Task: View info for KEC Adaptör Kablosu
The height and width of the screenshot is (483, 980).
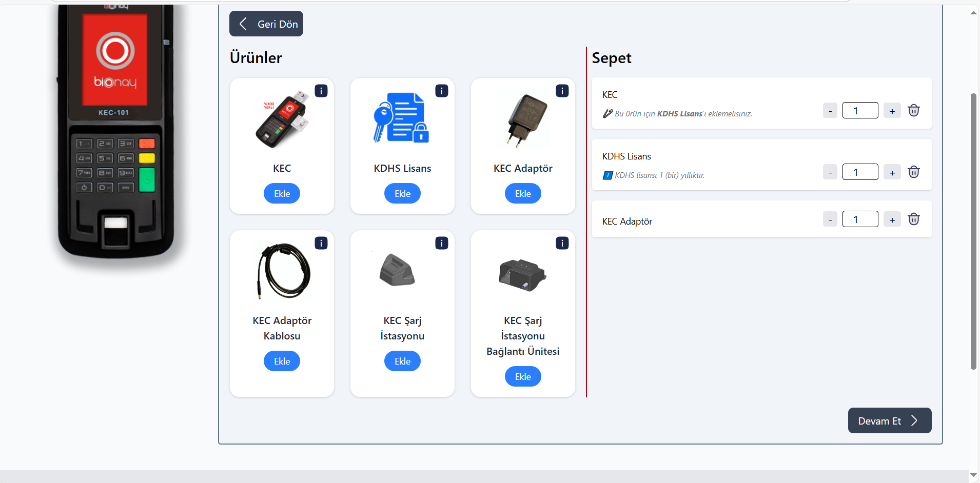Action: tap(321, 244)
